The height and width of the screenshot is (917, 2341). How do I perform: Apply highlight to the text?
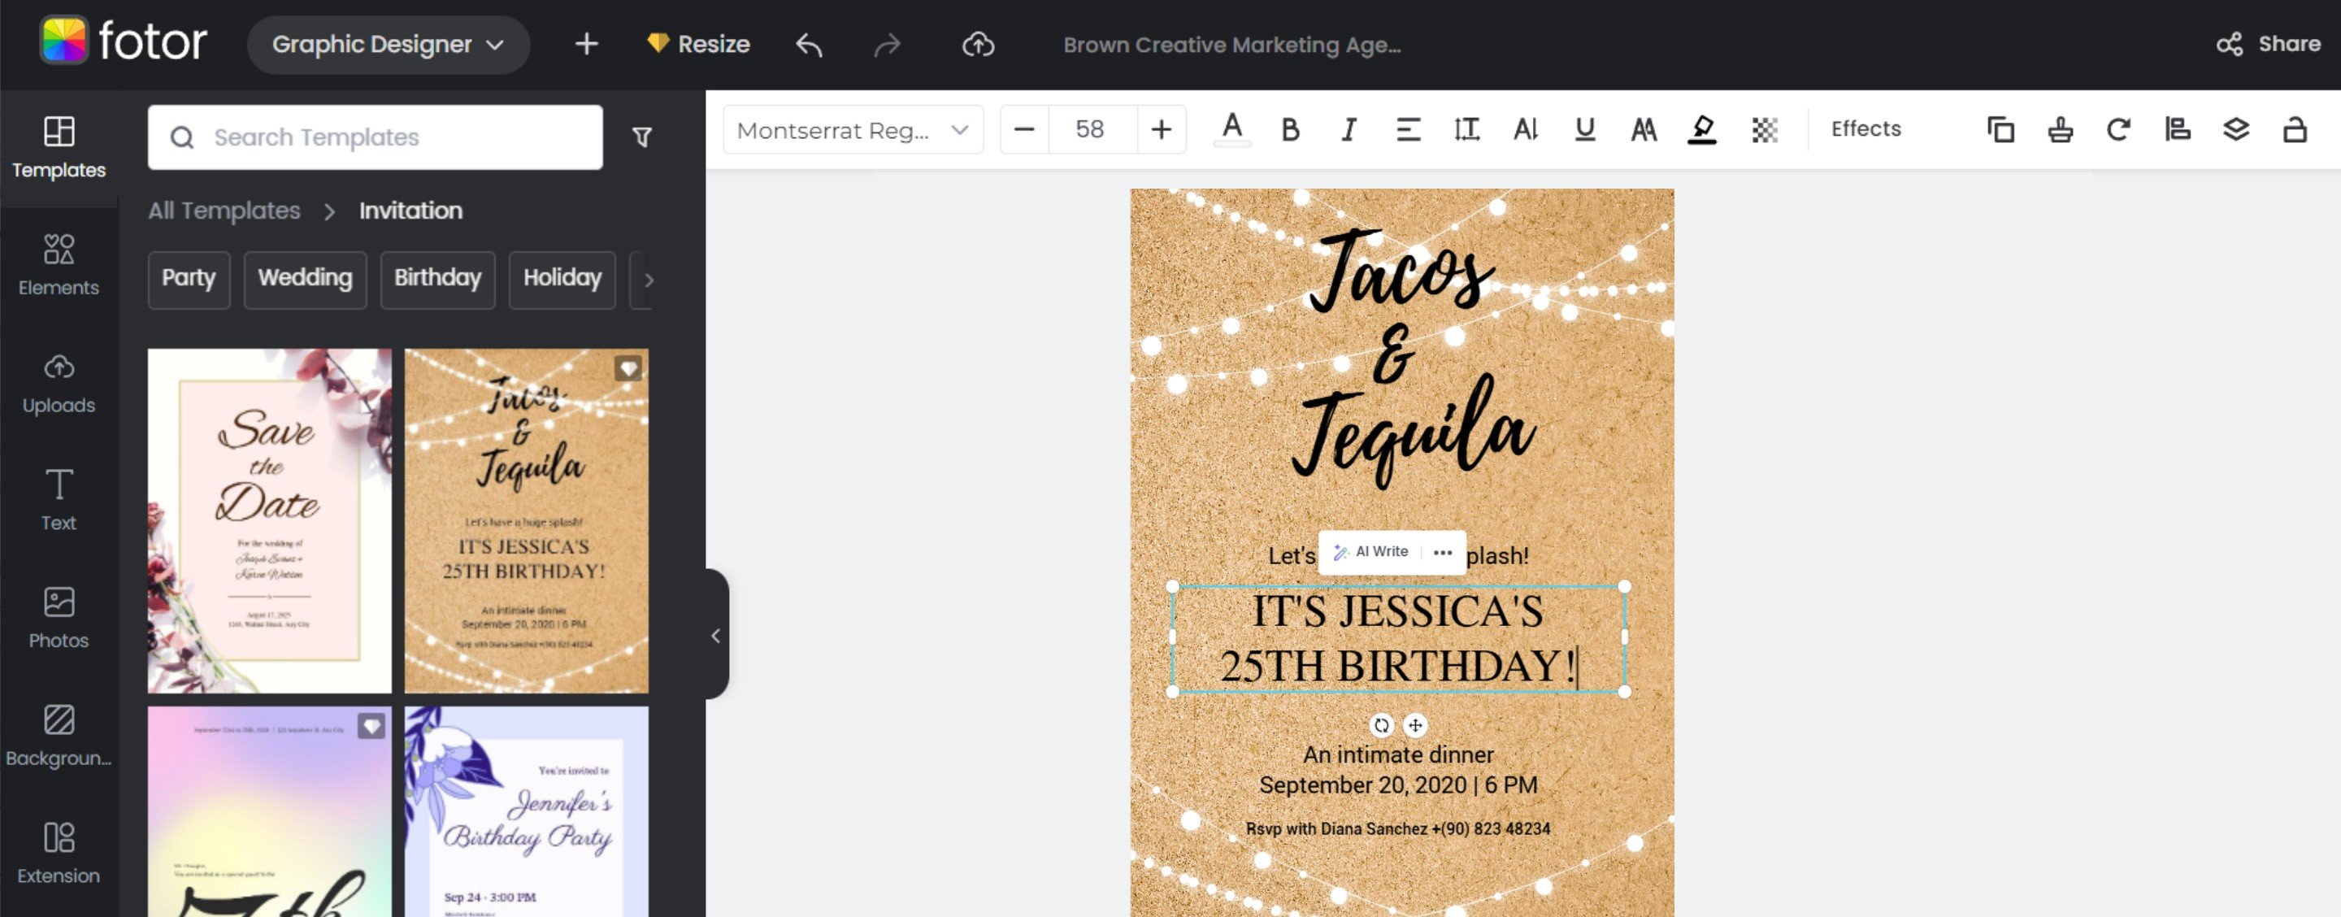click(1701, 129)
